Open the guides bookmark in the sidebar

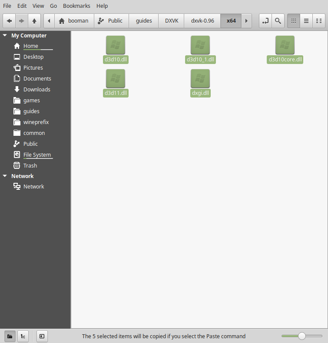tap(35, 111)
